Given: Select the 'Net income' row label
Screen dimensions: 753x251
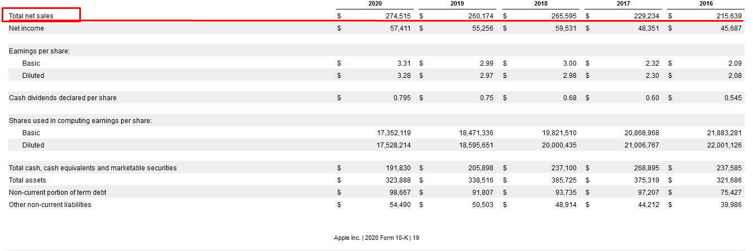Looking at the screenshot, I should [26, 28].
